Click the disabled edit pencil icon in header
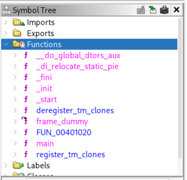 (x=141, y=10)
